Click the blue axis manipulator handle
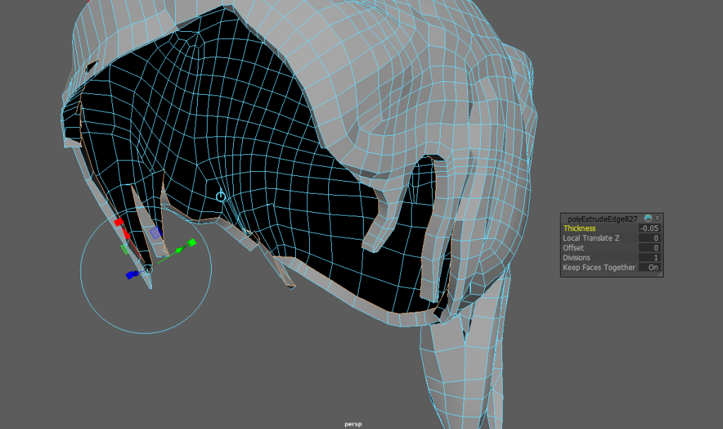This screenshot has height=429, width=723. 131,275
